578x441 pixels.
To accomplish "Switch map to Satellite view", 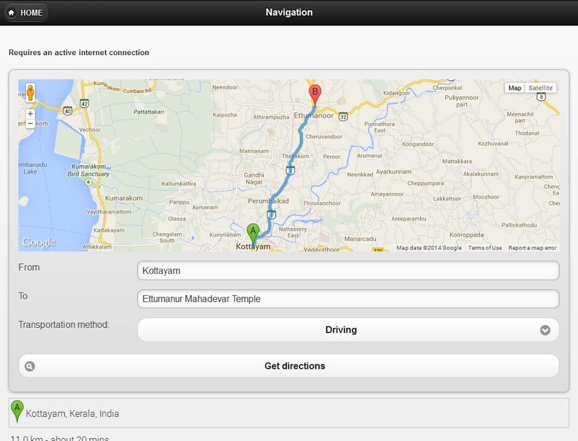I will (x=541, y=88).
